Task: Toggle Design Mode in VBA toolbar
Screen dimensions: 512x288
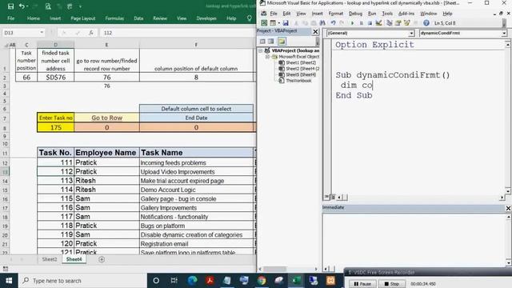Action: tap(378, 23)
